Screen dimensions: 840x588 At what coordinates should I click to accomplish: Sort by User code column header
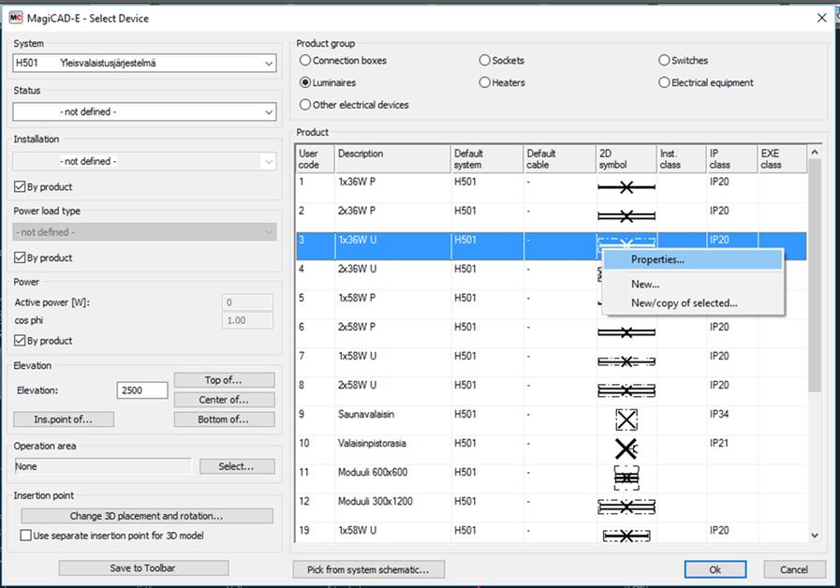[315, 158]
